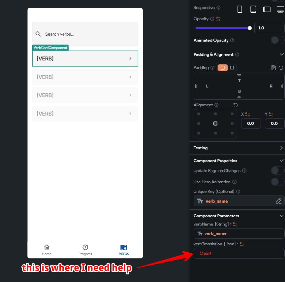Screen dimensions: 285x282
Task: Click the Unique Key verb_name field
Action: 238,201
